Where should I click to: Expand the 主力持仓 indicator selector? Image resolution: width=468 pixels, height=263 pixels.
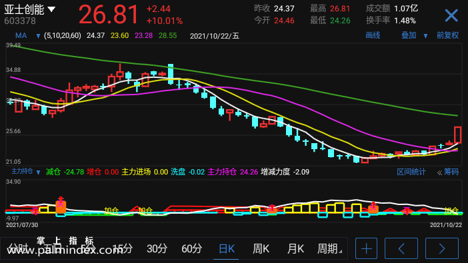coord(38,172)
